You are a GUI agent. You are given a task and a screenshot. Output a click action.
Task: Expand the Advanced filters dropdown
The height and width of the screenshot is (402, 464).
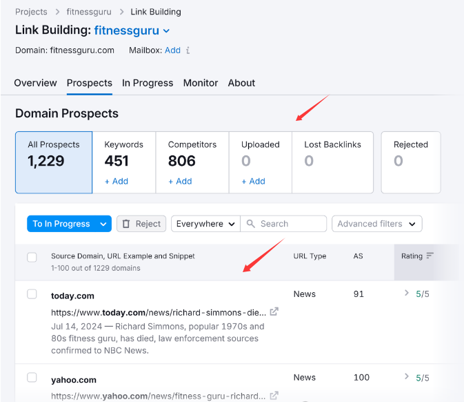click(x=376, y=224)
